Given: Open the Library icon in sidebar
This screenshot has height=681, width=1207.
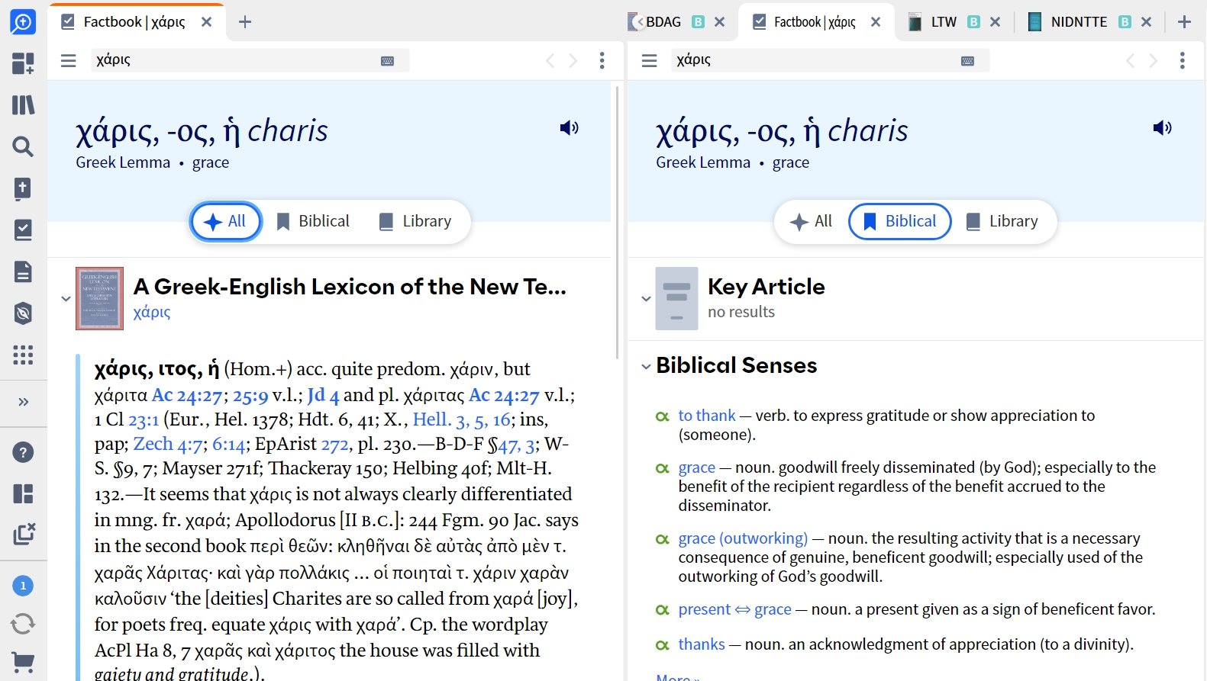Looking at the screenshot, I should (23, 104).
